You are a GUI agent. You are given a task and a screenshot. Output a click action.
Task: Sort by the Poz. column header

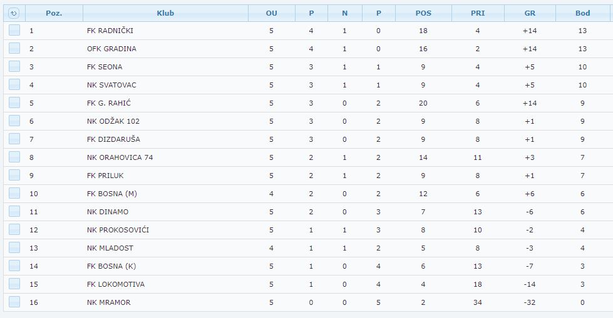pyautogui.click(x=54, y=13)
